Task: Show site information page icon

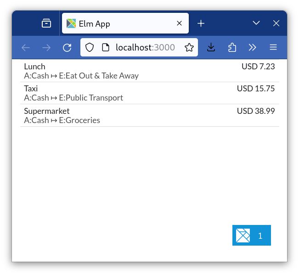Action: (x=105, y=47)
